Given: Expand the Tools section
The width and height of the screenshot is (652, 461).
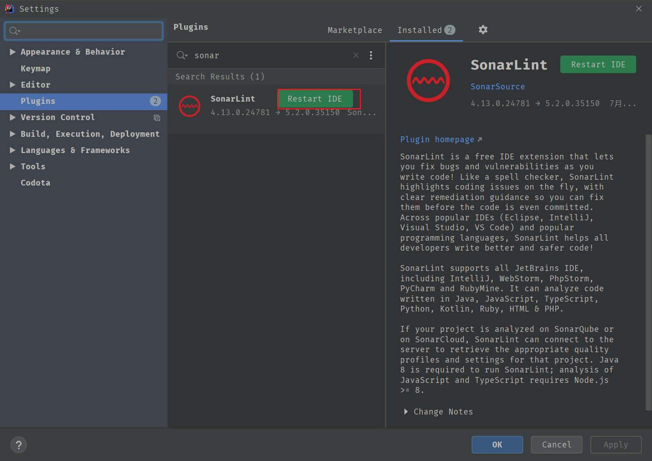Looking at the screenshot, I should [x=13, y=166].
